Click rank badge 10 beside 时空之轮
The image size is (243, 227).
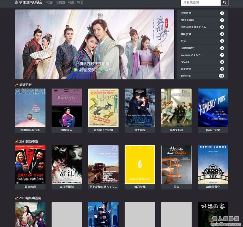pos(221,76)
